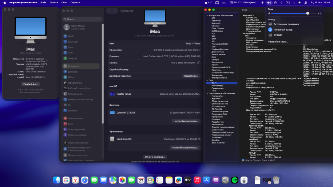
Task: Toggle the sound menu bar icon
Action: 269,3
